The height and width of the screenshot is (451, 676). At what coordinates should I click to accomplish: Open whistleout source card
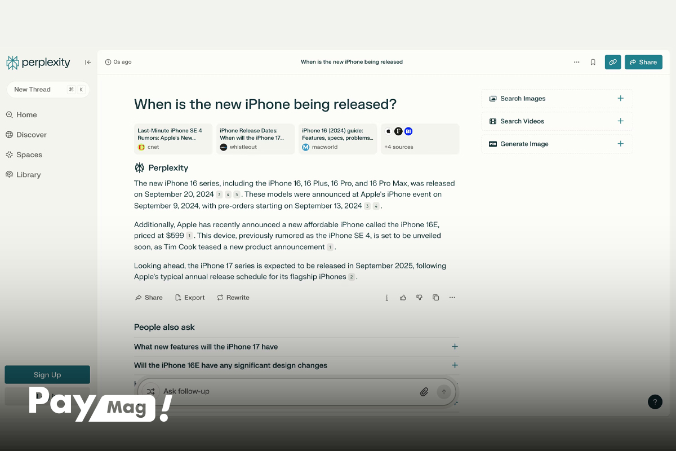pos(256,139)
